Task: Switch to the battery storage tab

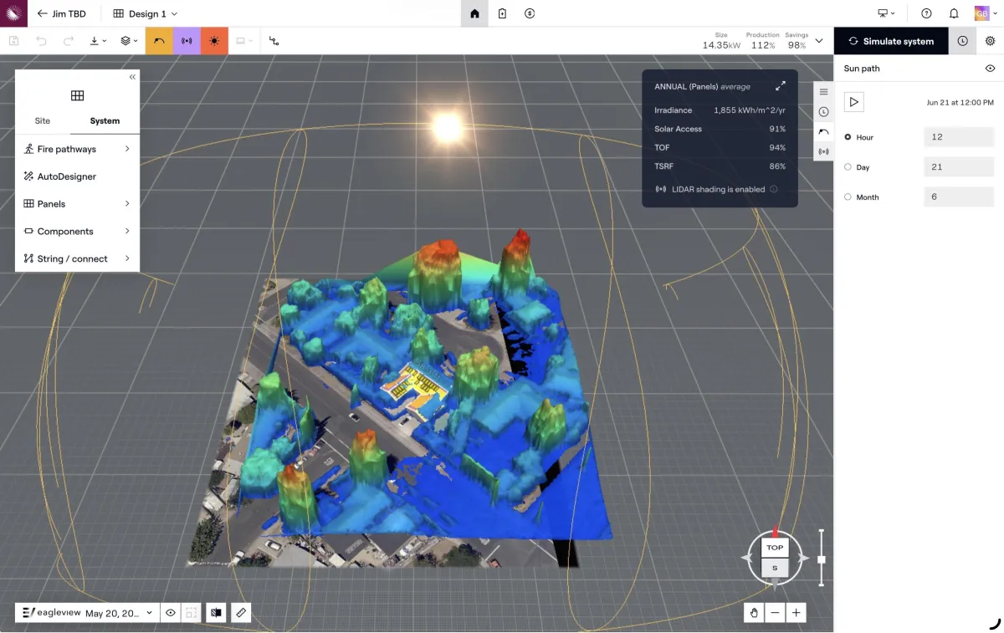Action: [x=502, y=13]
